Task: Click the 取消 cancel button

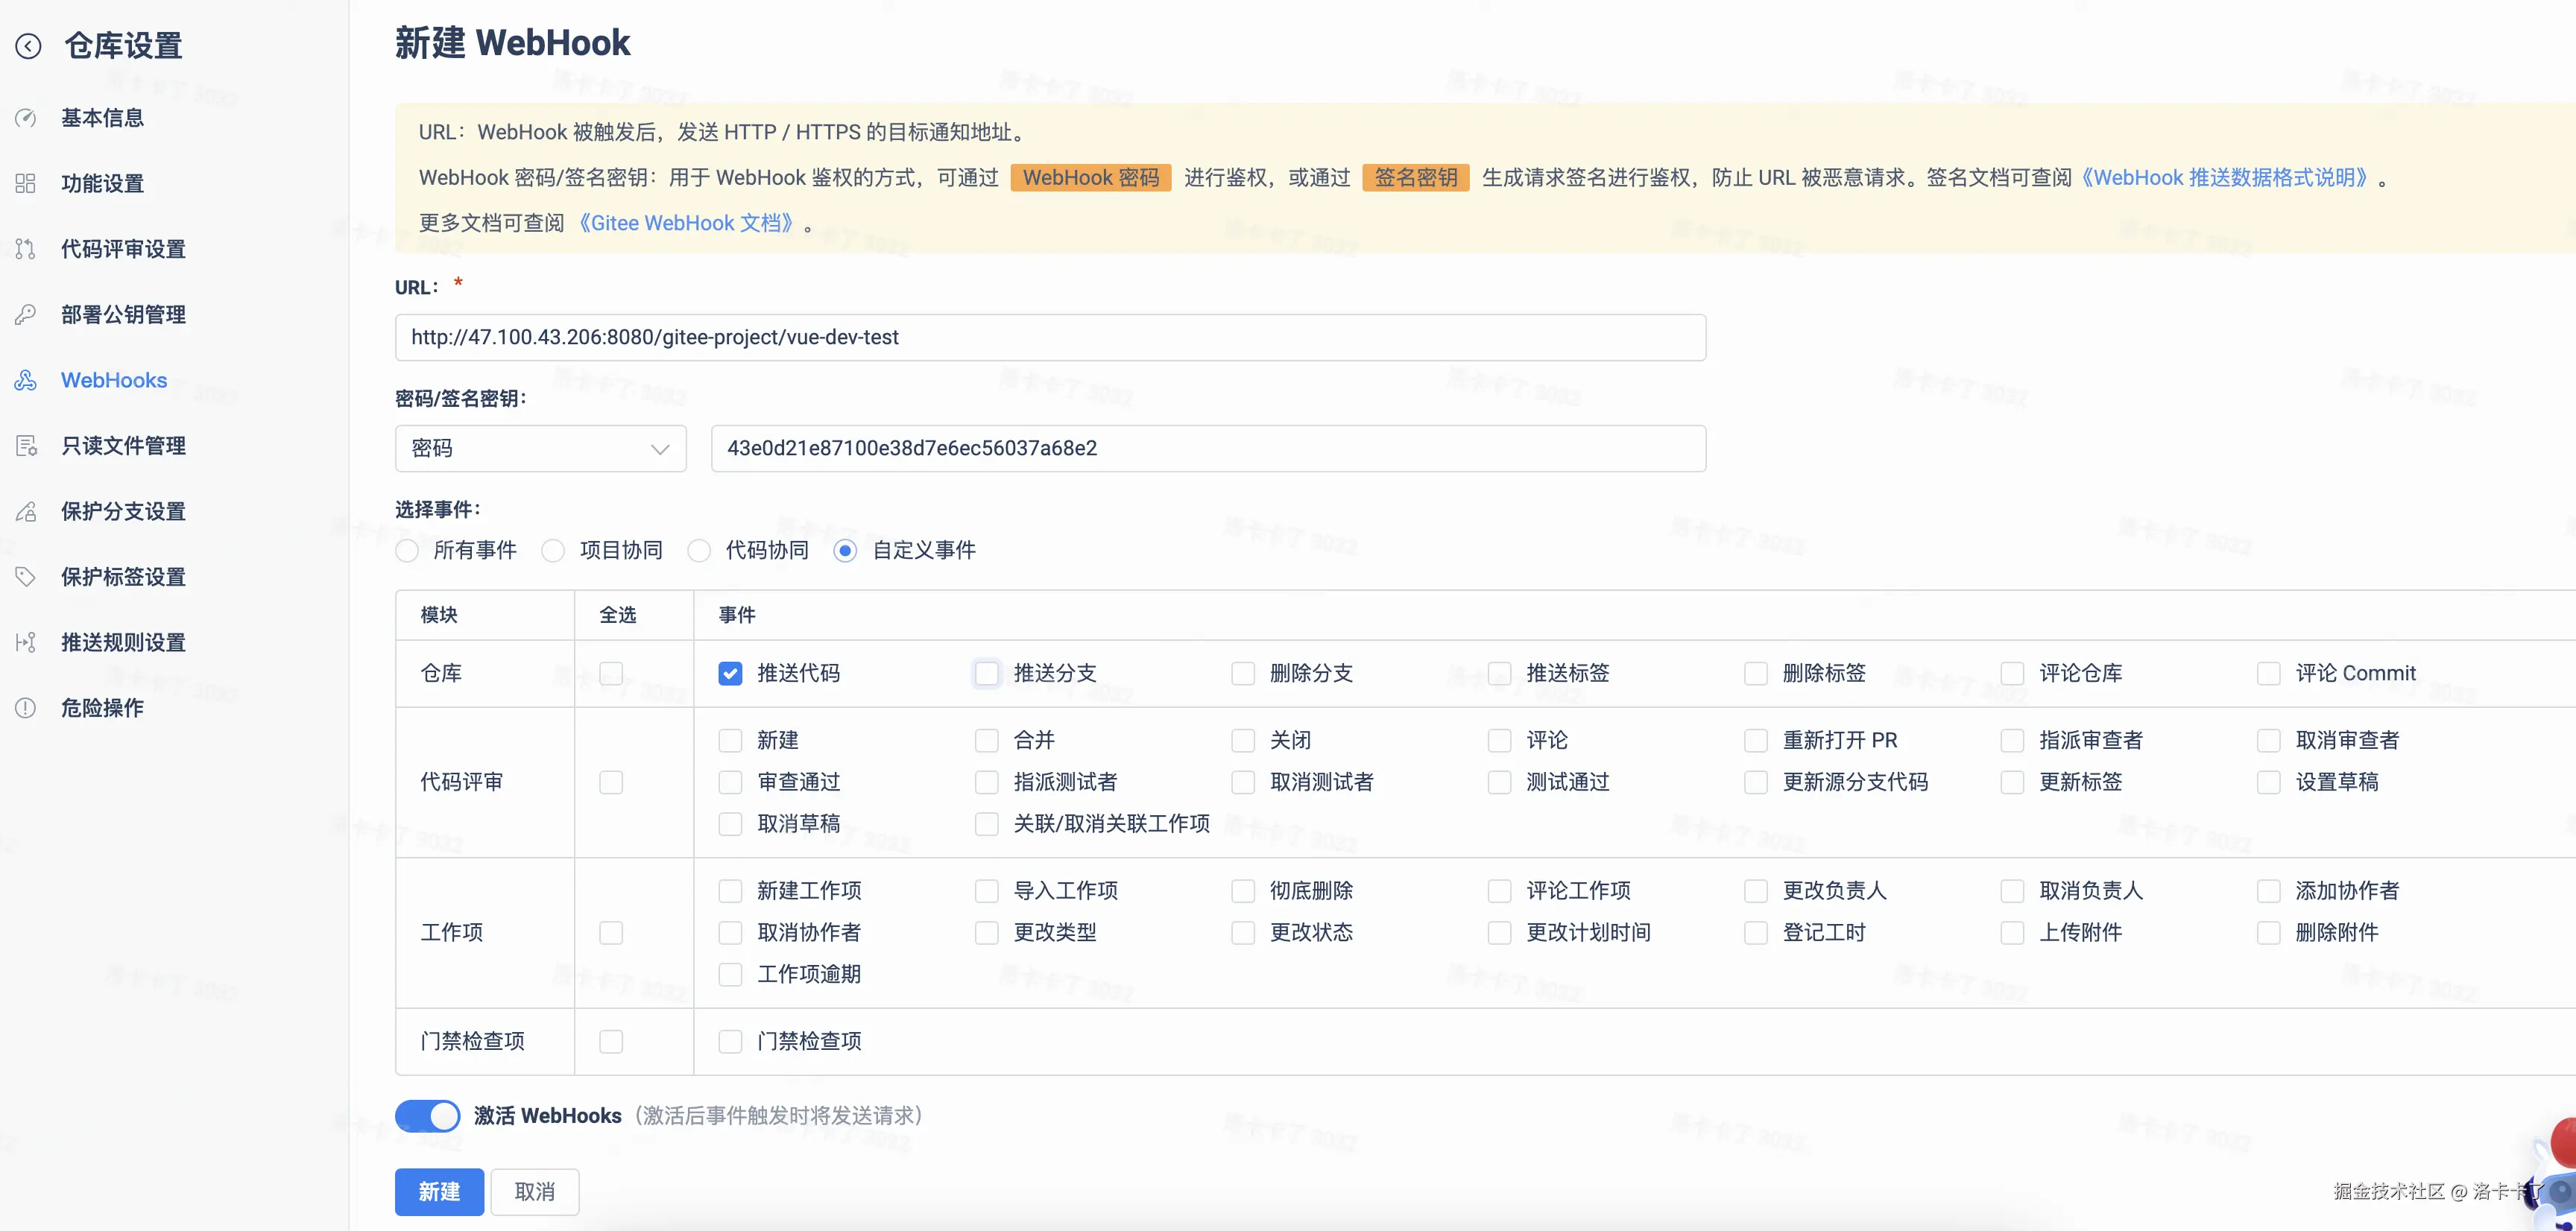Action: pyautogui.click(x=534, y=1192)
